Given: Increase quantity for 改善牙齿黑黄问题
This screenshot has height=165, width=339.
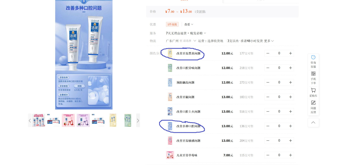Looking at the screenshot, I should point(291,53).
